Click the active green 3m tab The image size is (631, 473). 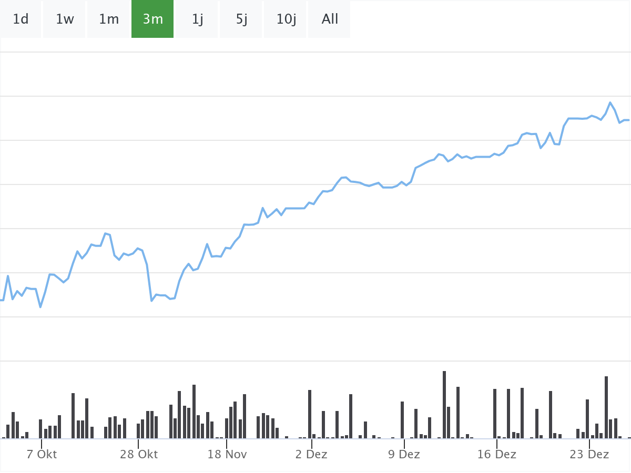[x=152, y=19]
